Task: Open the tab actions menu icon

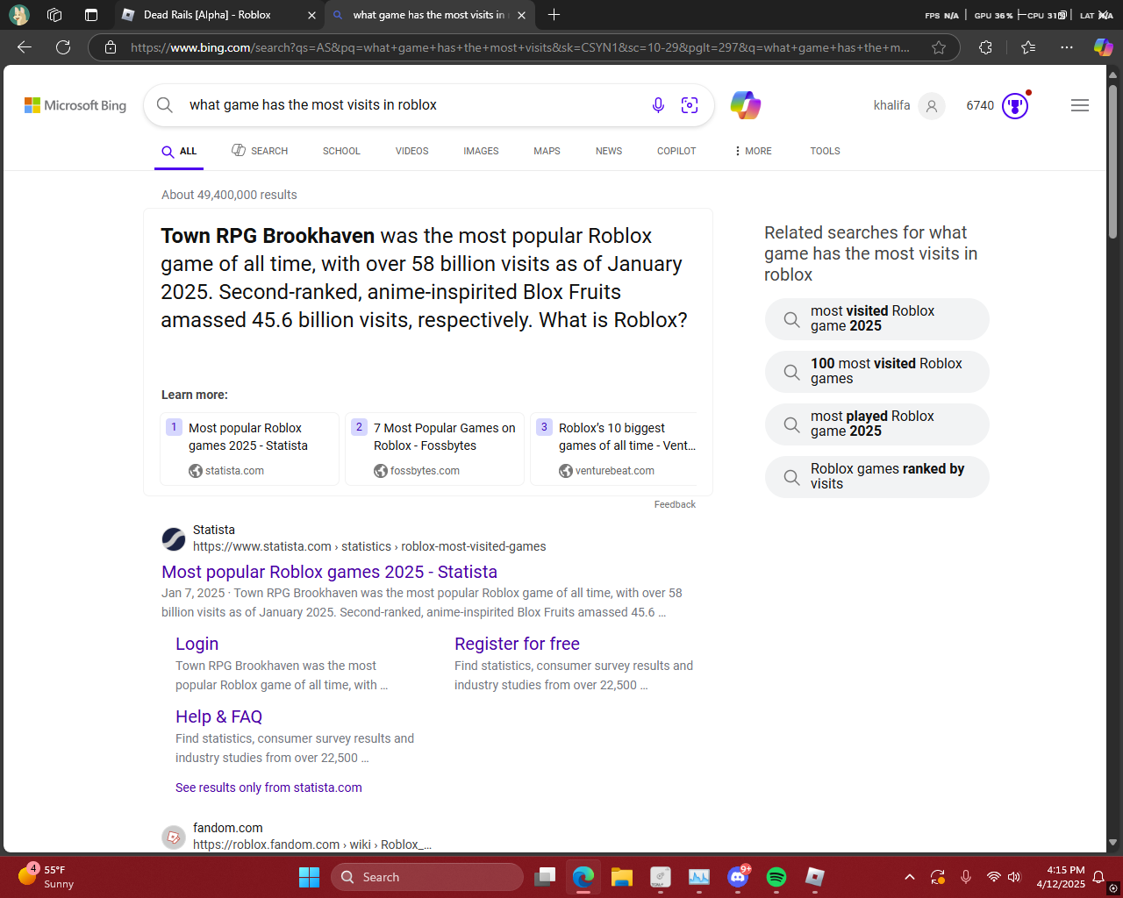Action: pos(91,15)
